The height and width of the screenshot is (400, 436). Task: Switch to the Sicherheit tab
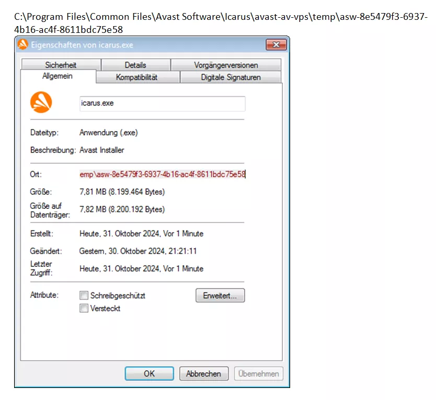[61, 65]
